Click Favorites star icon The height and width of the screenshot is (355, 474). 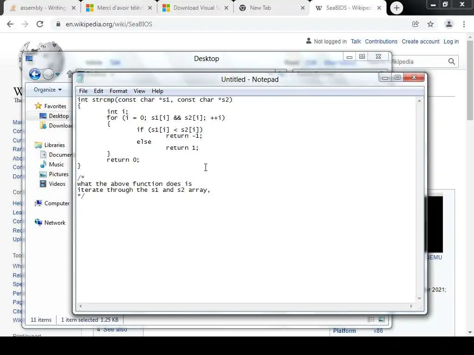[38, 106]
